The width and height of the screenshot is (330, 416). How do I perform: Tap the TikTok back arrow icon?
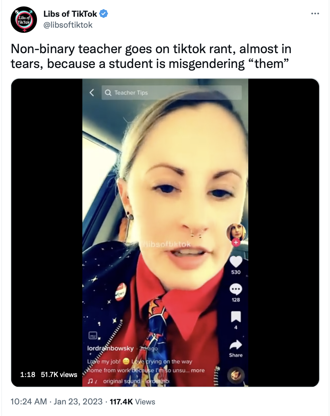[92, 93]
